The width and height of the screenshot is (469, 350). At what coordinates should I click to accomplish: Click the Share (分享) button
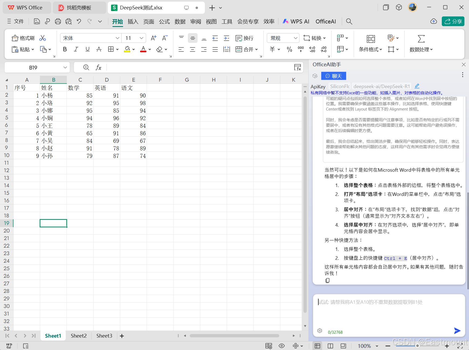coord(453,21)
